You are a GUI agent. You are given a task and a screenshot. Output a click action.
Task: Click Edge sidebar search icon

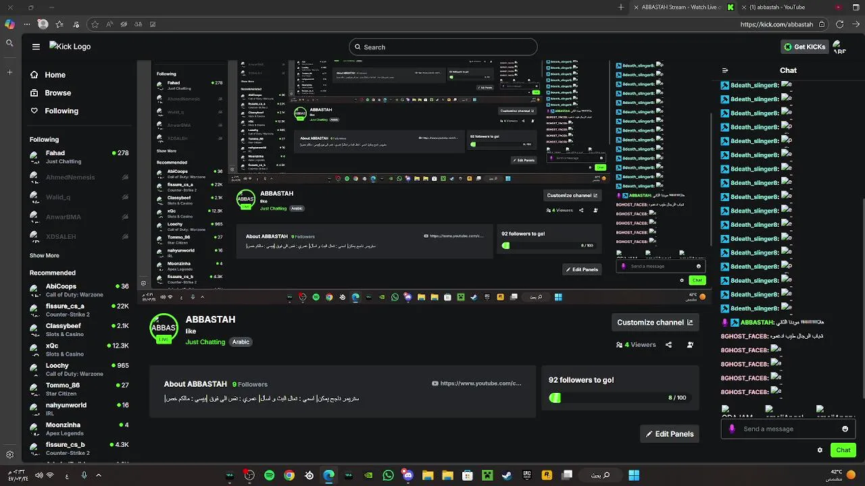[9, 43]
